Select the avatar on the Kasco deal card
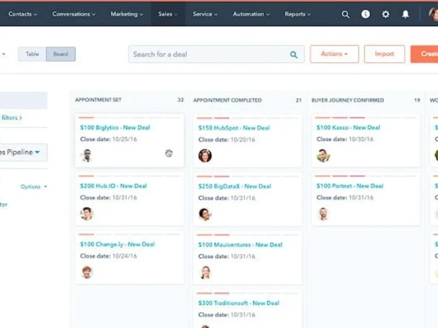Screen dimensions: 438x328 [323, 155]
